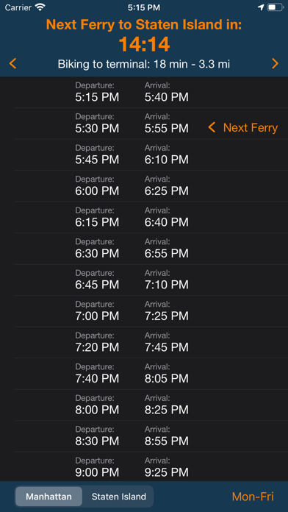Open the 9:00 PM departure entry
Viewport: 288px width, 512px height.
(151, 467)
